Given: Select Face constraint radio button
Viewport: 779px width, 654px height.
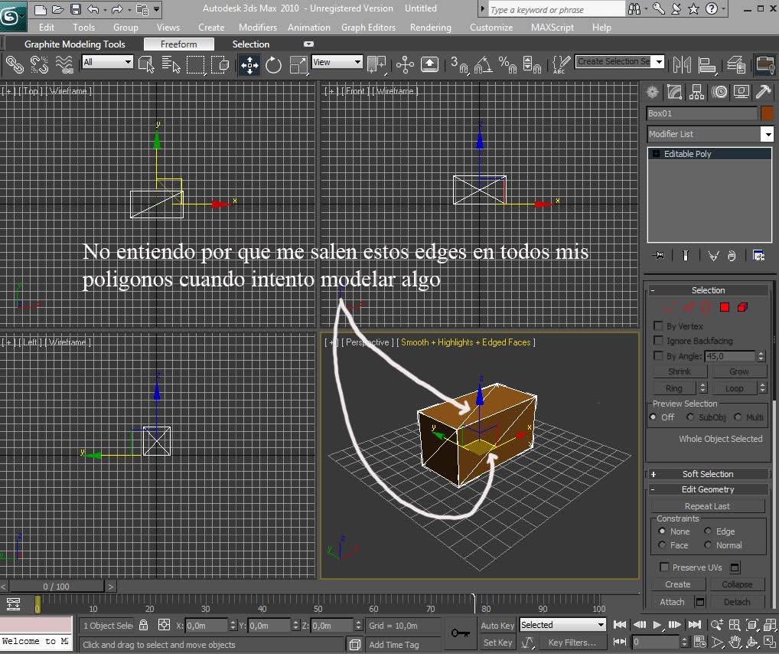Looking at the screenshot, I should coord(662,545).
